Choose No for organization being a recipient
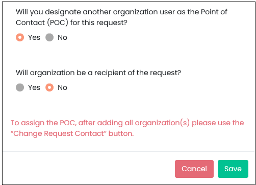This screenshot has width=256, height=185. 49,87
